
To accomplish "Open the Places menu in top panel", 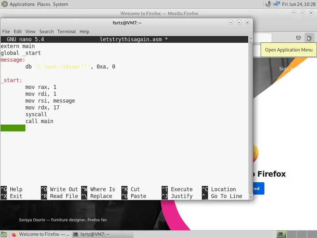I will pos(44,4).
